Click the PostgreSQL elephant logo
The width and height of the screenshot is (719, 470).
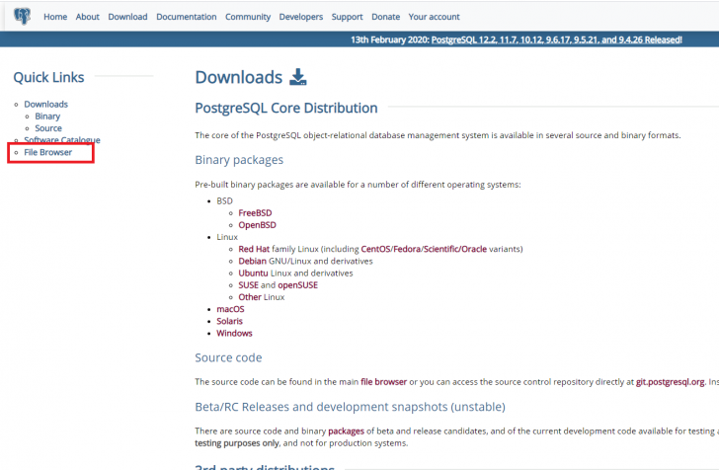click(22, 17)
